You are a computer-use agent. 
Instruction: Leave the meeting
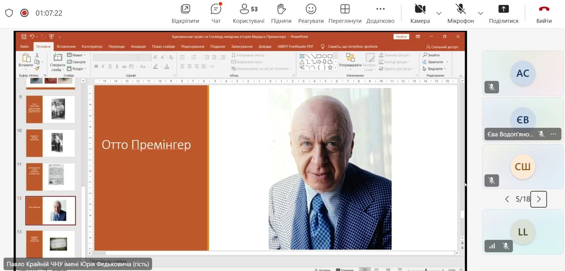[x=544, y=13]
